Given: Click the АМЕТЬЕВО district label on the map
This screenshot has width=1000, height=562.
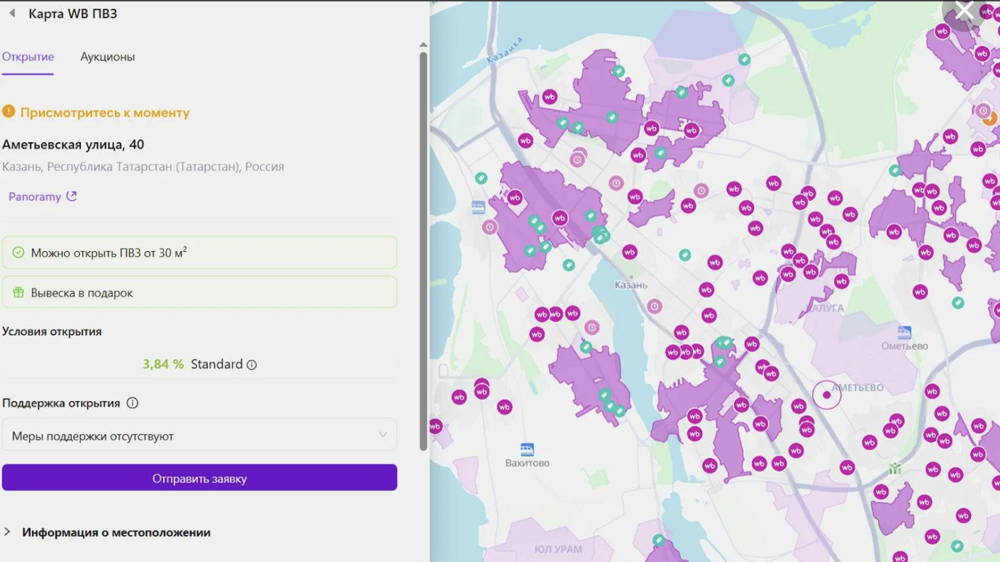Looking at the screenshot, I should [858, 387].
